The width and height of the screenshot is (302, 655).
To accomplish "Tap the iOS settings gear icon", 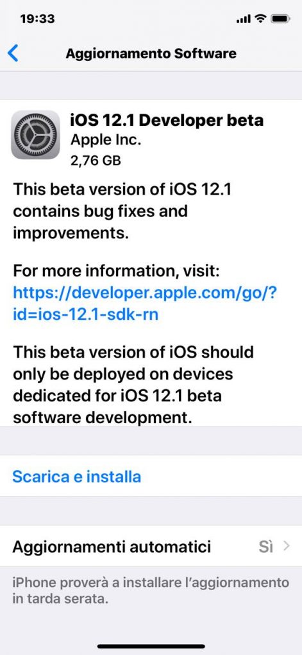I will [35, 134].
